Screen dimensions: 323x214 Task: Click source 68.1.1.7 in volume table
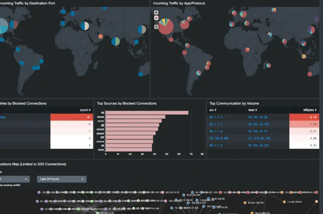pyautogui.click(x=215, y=124)
